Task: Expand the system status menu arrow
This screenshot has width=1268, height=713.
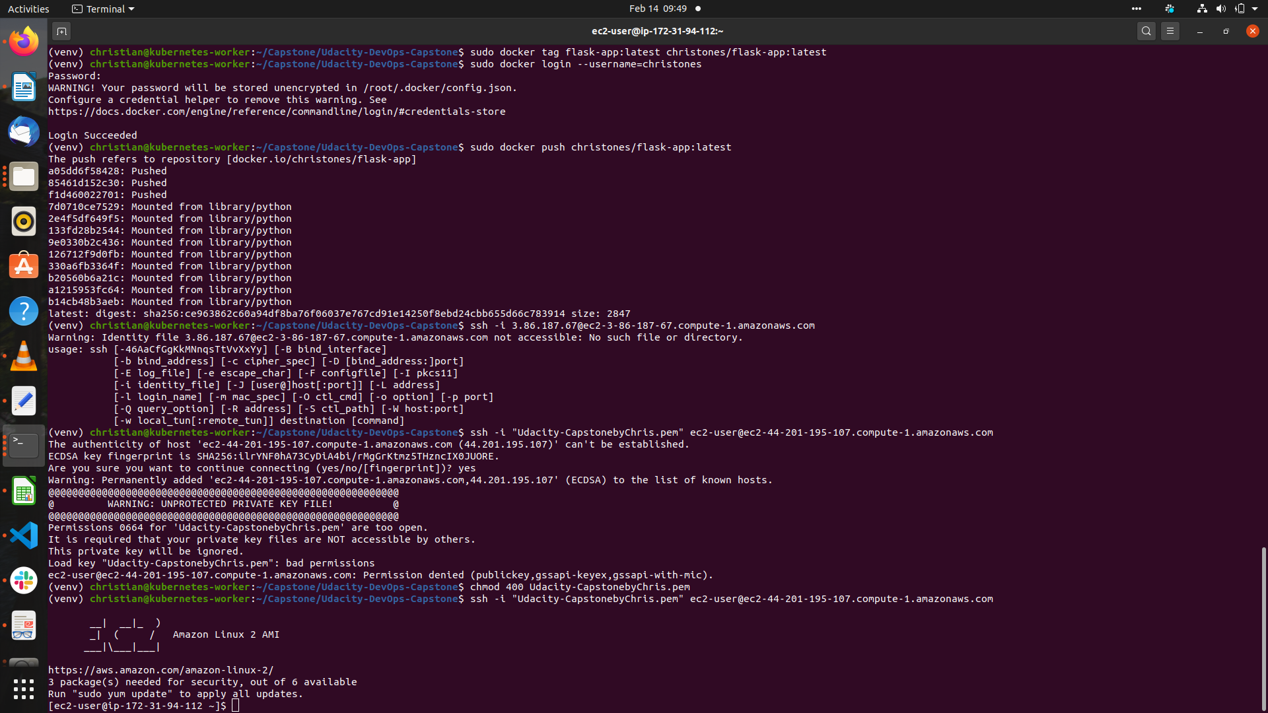Action: coord(1255,9)
